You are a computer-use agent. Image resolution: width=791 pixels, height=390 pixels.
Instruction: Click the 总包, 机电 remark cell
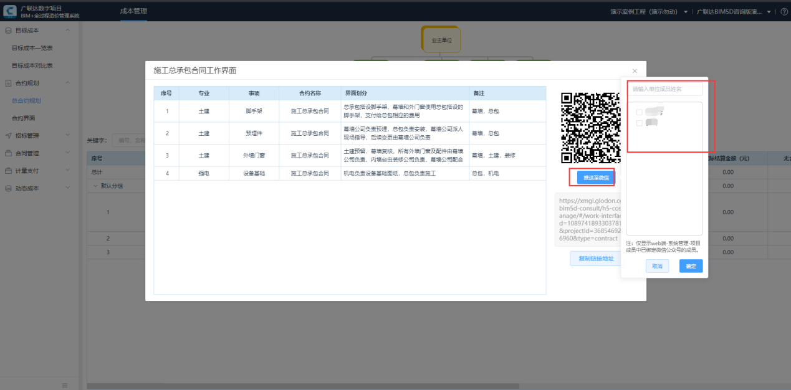[x=507, y=173]
